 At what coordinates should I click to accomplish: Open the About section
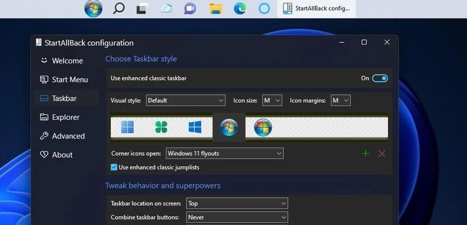point(67,155)
